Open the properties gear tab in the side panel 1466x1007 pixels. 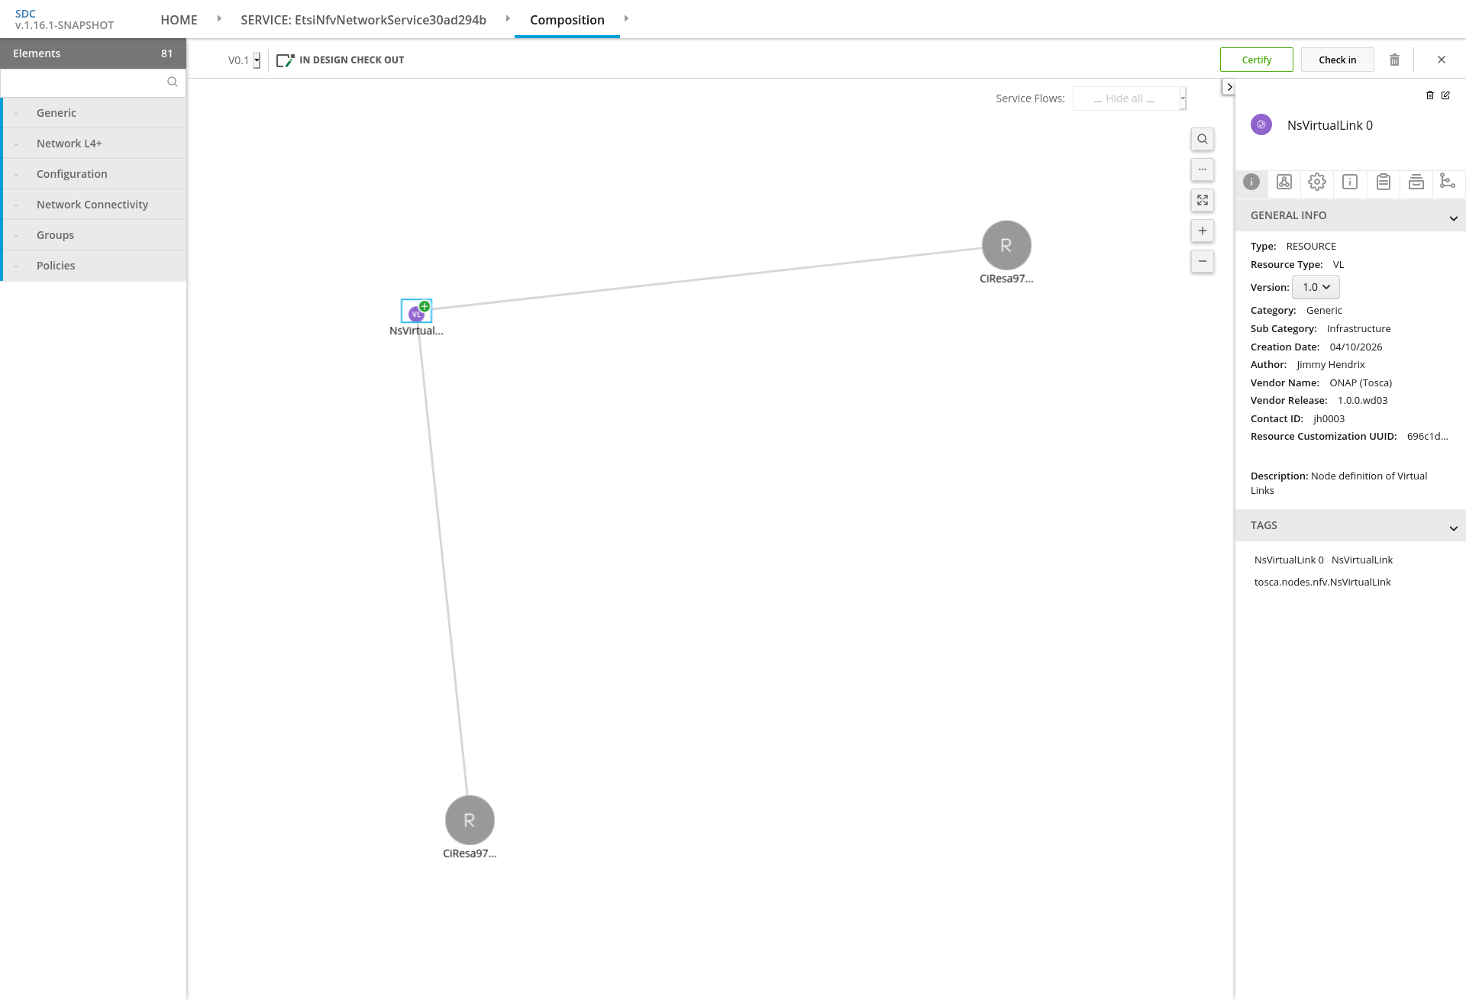point(1317,182)
